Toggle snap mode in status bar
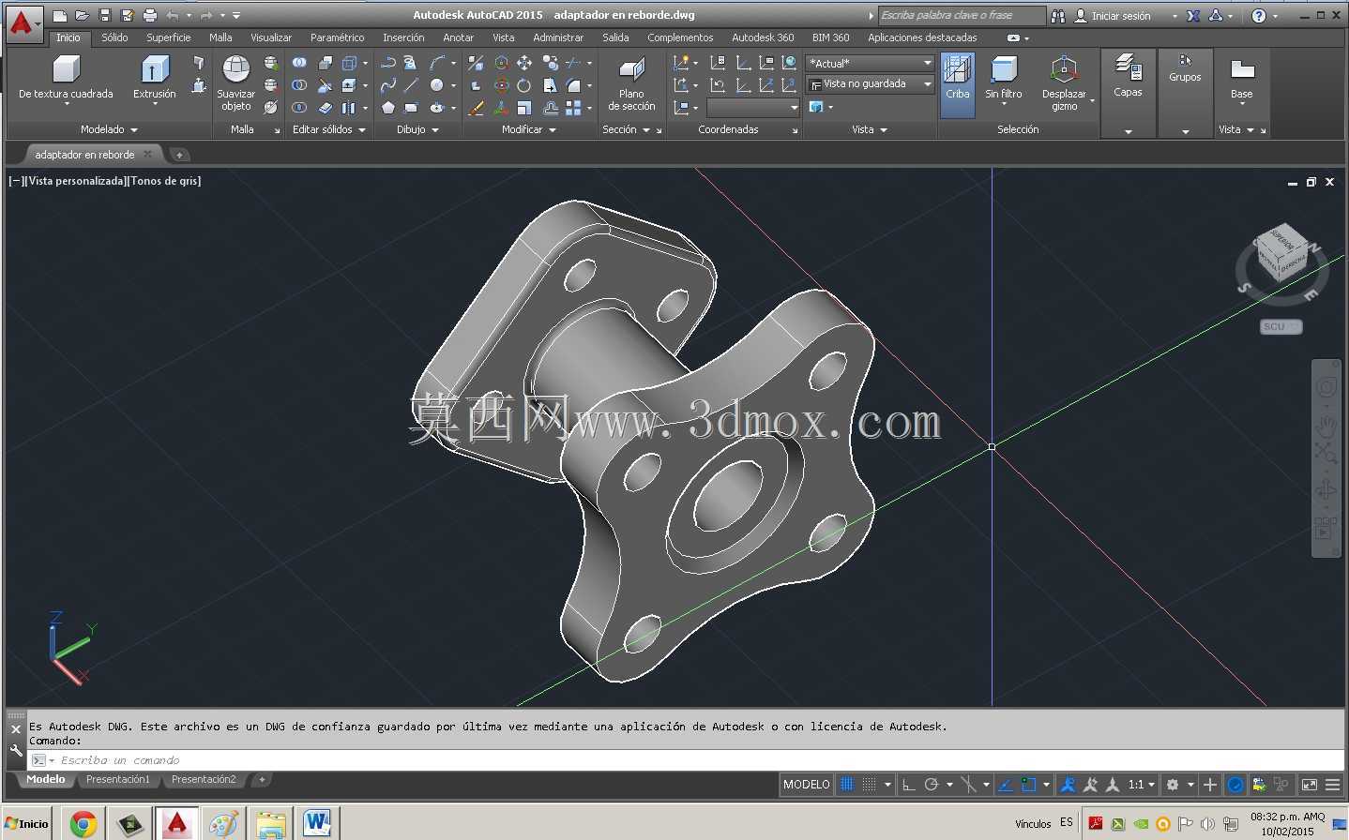This screenshot has width=1349, height=840. 870,785
